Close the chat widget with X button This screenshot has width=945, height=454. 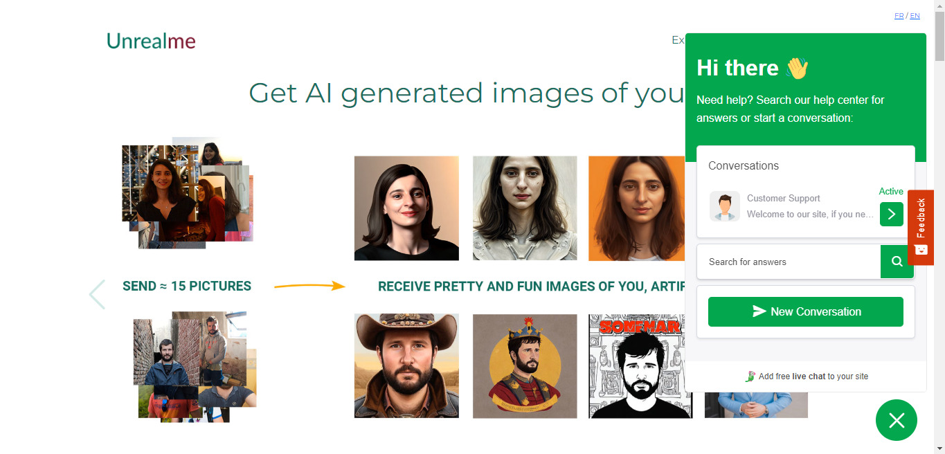(897, 420)
